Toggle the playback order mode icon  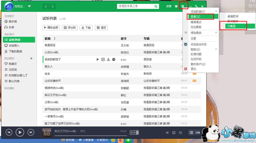pos(180,132)
